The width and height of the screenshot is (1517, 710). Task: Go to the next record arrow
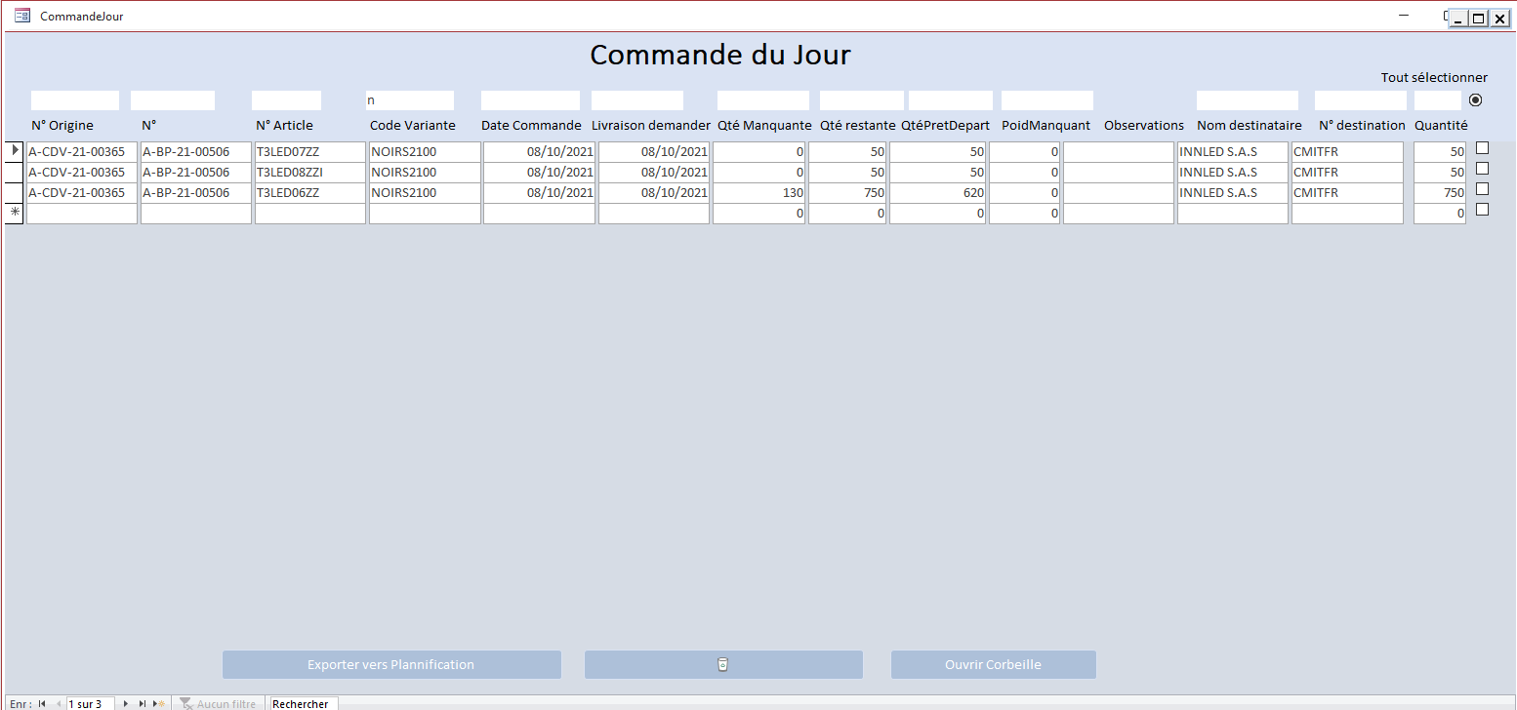pyautogui.click(x=126, y=703)
